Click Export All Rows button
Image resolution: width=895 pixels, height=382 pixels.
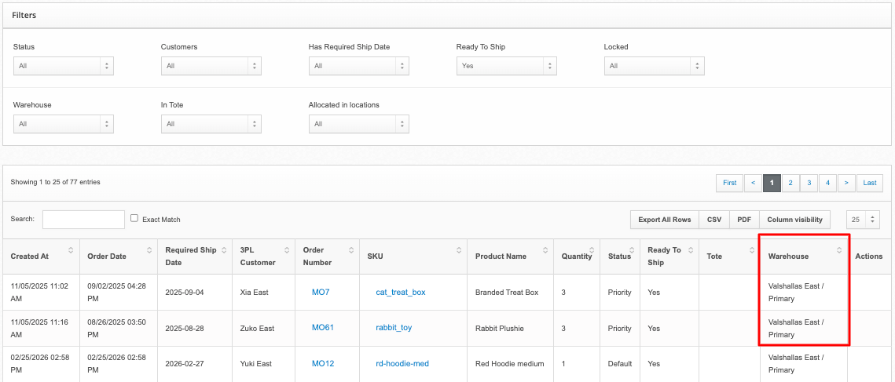[664, 220]
